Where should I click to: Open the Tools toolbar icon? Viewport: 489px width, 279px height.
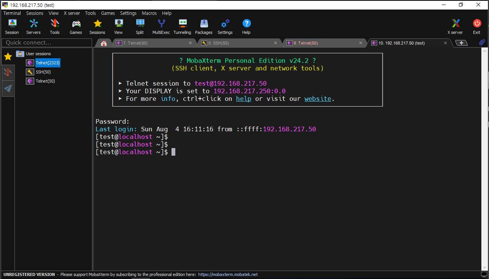[x=55, y=27]
